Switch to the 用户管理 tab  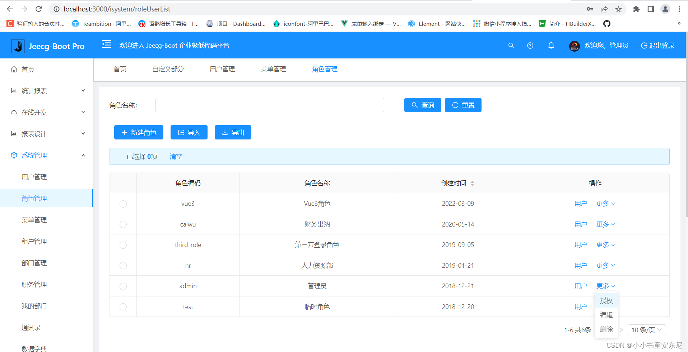tap(222, 69)
